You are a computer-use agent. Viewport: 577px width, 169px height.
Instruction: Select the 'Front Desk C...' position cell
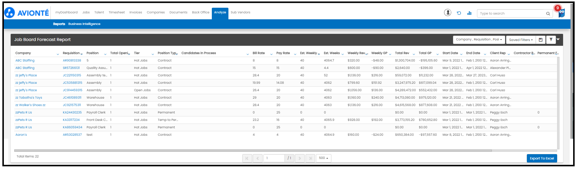97,120
